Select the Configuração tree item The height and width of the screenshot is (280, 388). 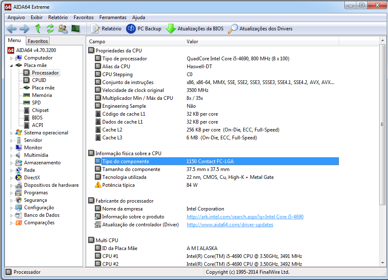click(x=39, y=208)
